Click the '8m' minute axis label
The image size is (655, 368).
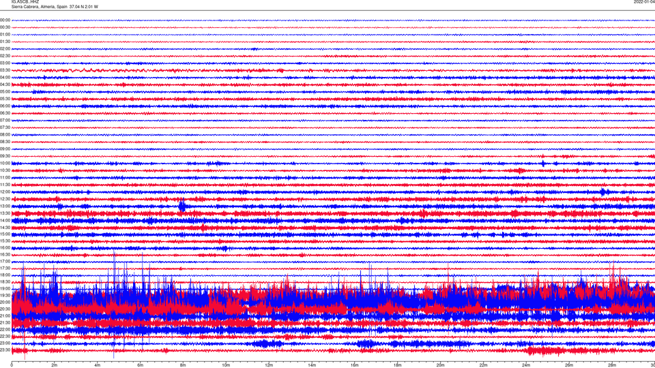point(183,365)
